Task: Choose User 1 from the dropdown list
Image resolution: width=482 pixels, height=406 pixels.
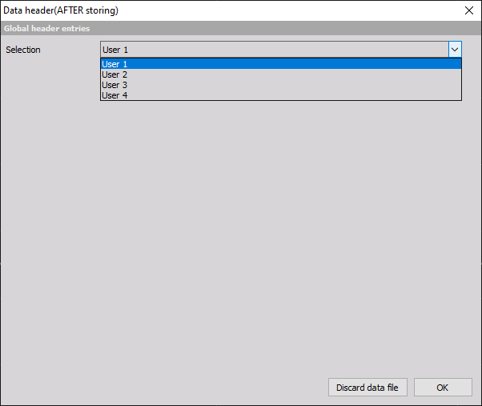Action: (x=281, y=64)
